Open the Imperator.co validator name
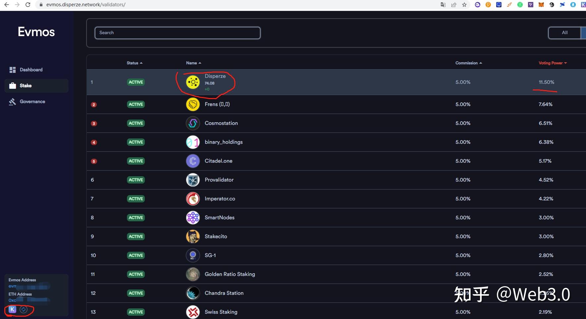Screen dimensions: 586x319 [x=220, y=199]
